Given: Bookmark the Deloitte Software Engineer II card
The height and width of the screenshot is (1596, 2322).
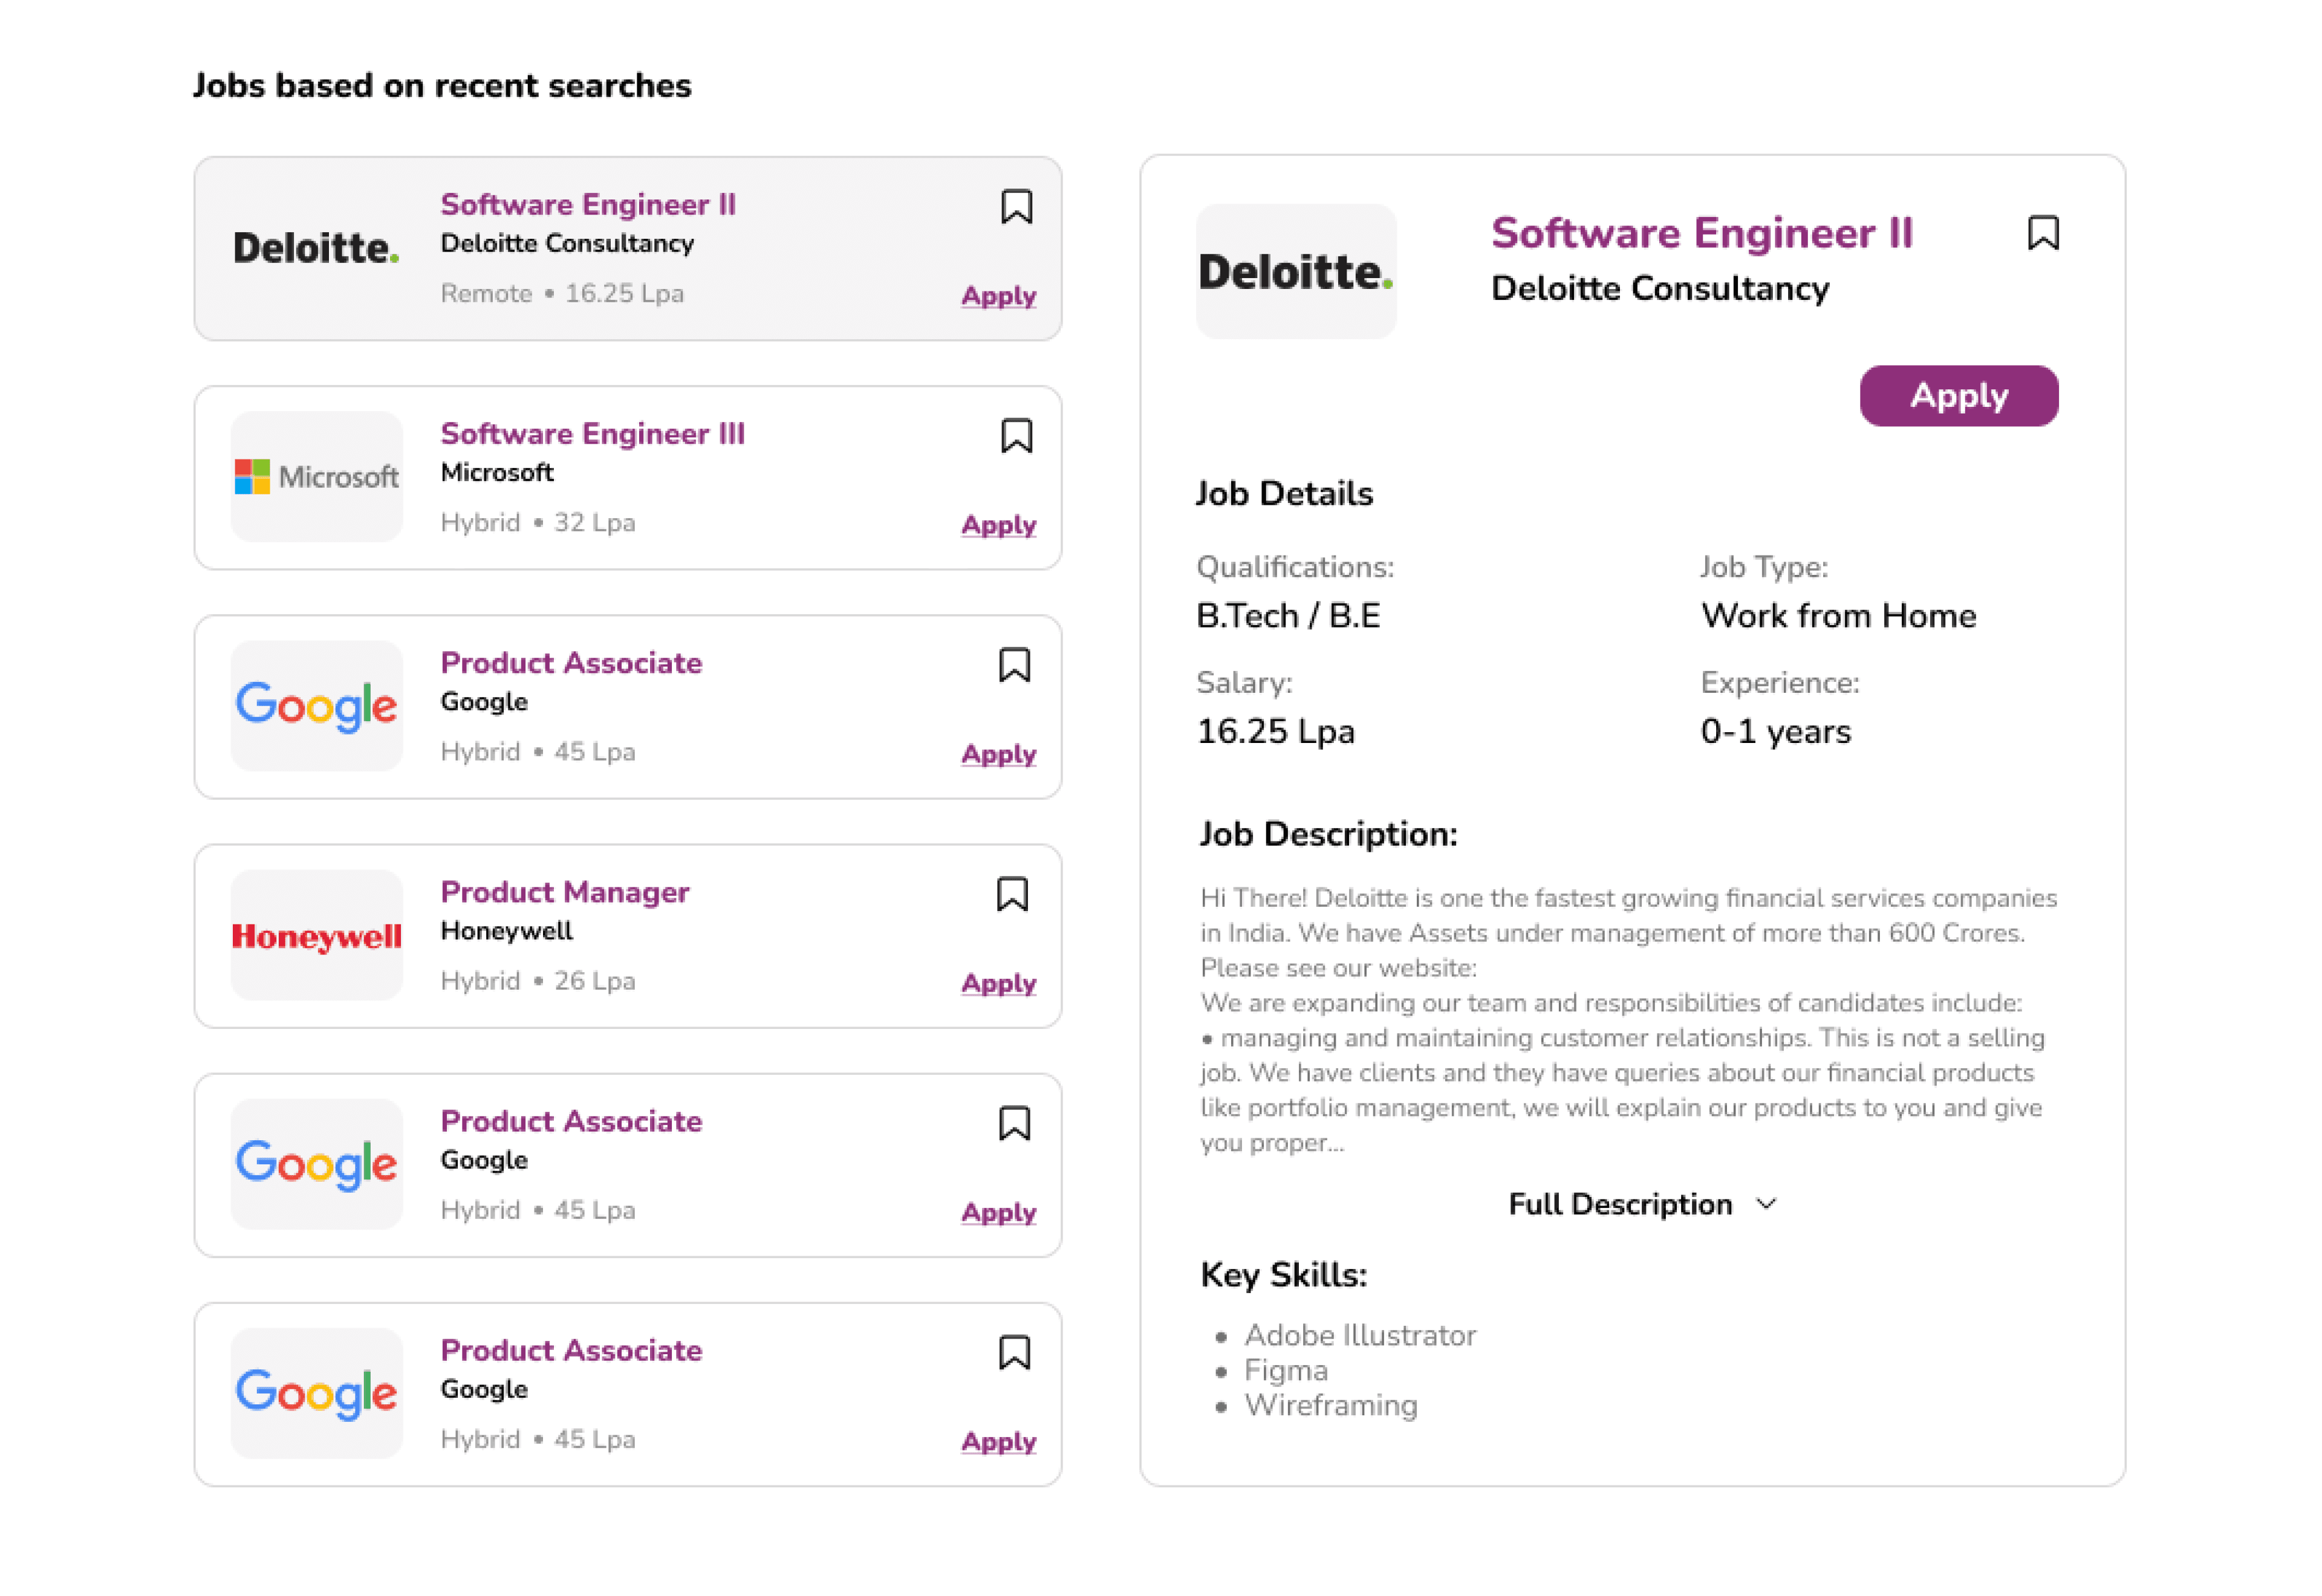Looking at the screenshot, I should tap(1016, 207).
